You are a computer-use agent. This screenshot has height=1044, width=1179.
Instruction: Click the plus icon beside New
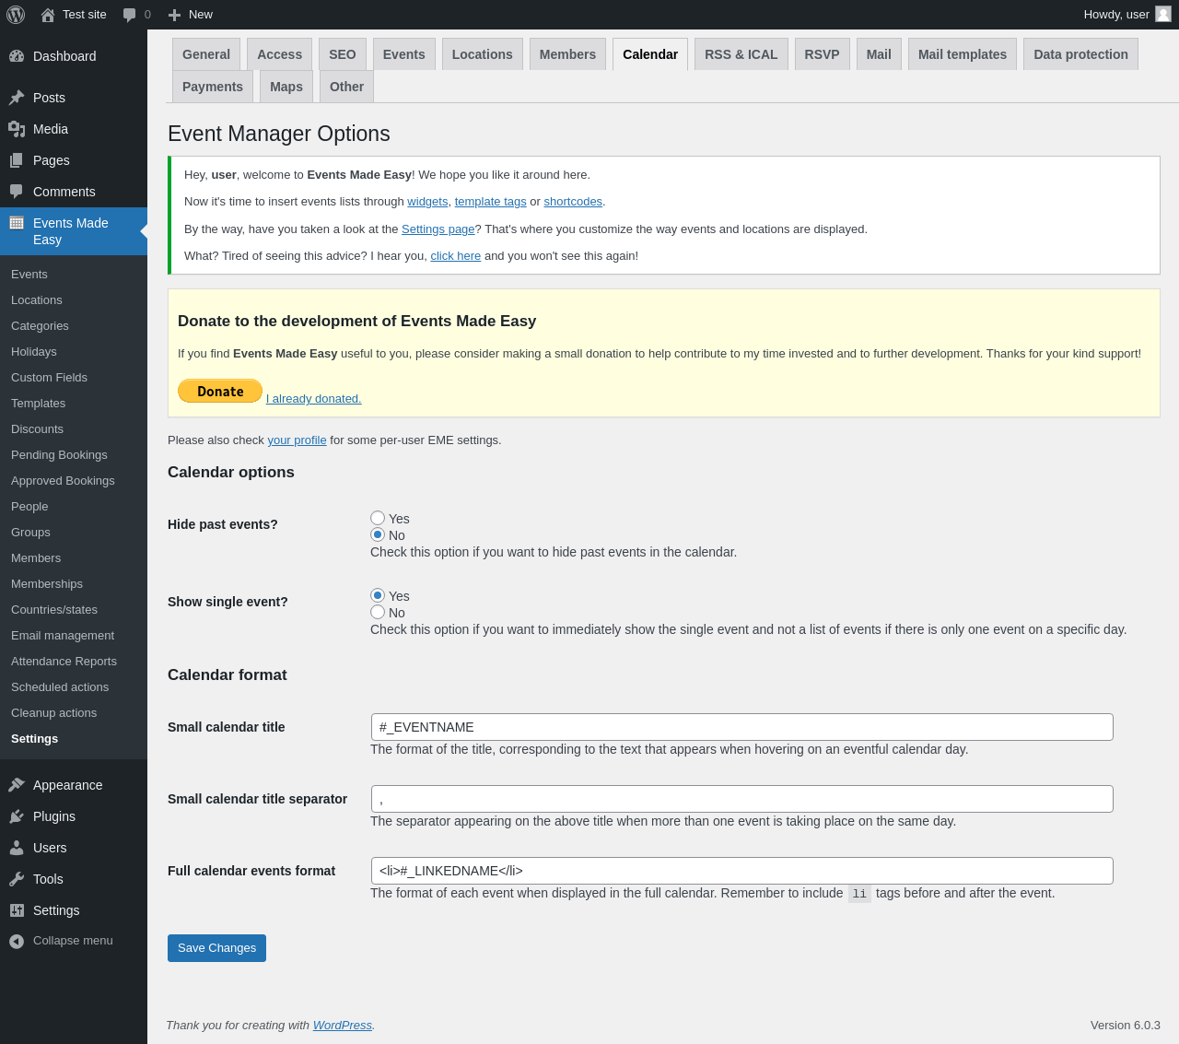pos(174,15)
